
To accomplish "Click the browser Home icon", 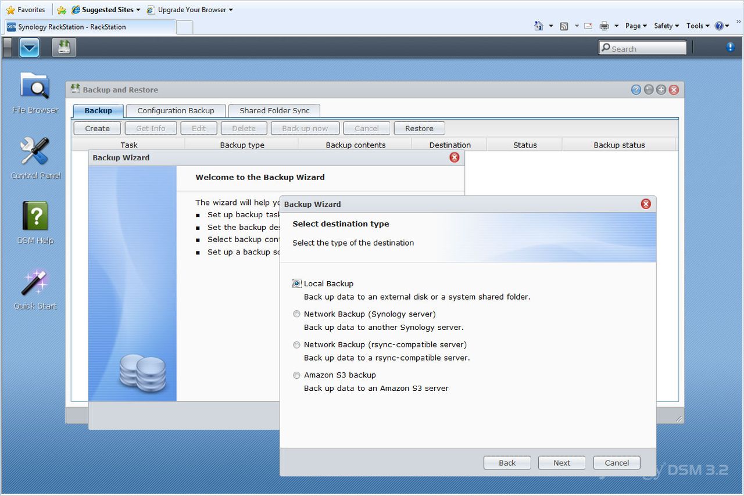I will [539, 26].
